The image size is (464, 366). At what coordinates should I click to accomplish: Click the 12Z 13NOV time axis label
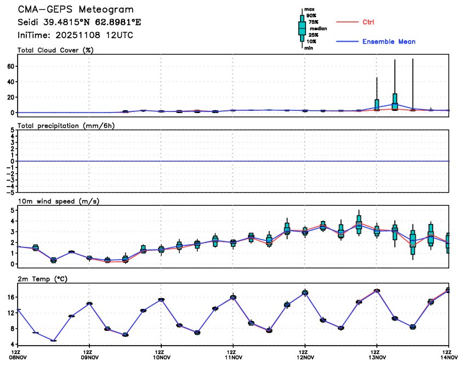pyautogui.click(x=377, y=354)
